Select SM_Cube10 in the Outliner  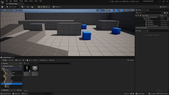(x=150, y=24)
